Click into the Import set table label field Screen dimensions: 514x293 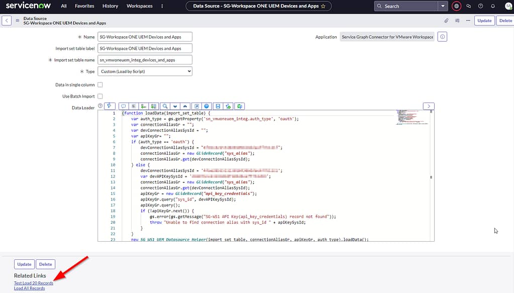tap(145, 48)
